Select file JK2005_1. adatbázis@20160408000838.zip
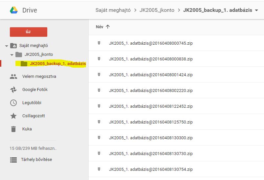The width and height of the screenshot is (264, 180). (x=151, y=59)
